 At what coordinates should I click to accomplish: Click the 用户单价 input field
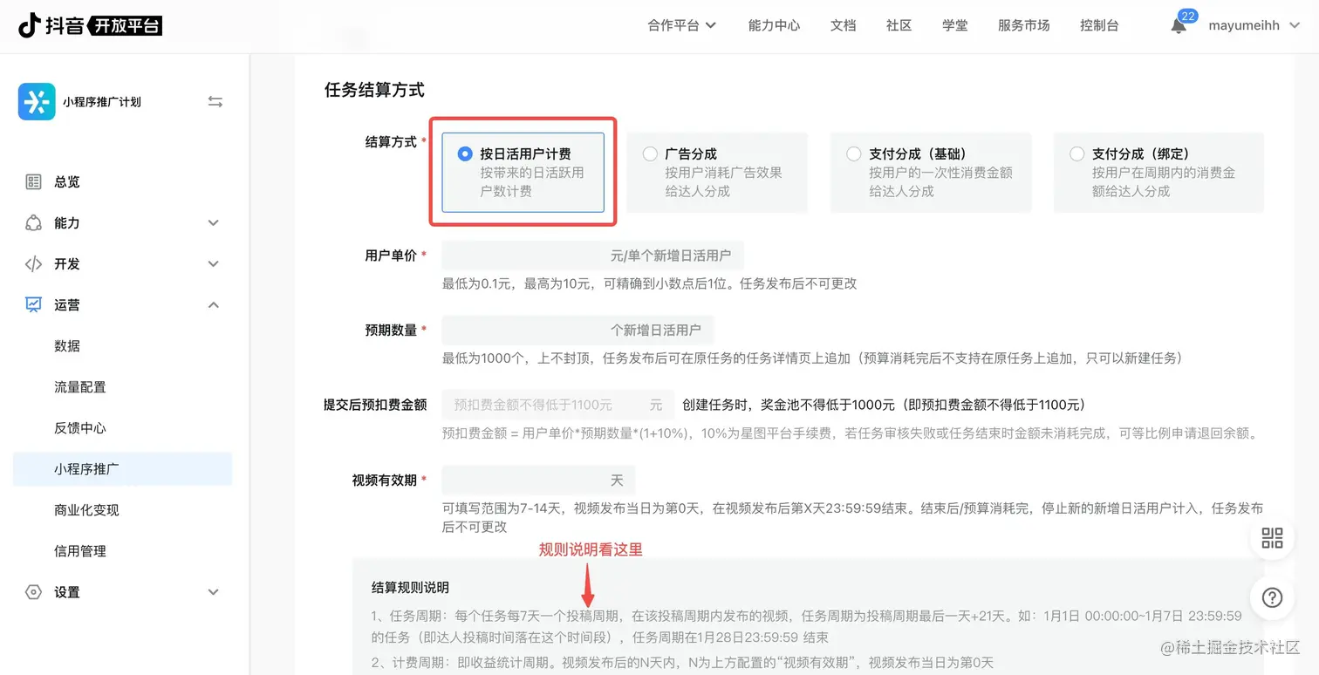[592, 256]
